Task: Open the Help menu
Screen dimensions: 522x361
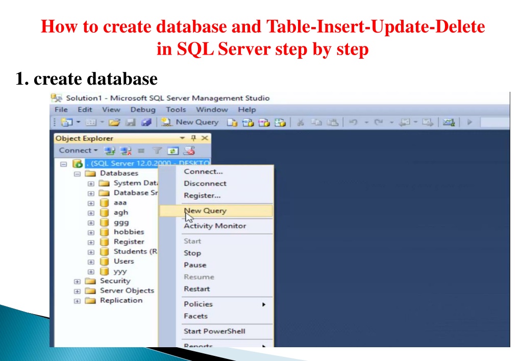Action: [246, 110]
